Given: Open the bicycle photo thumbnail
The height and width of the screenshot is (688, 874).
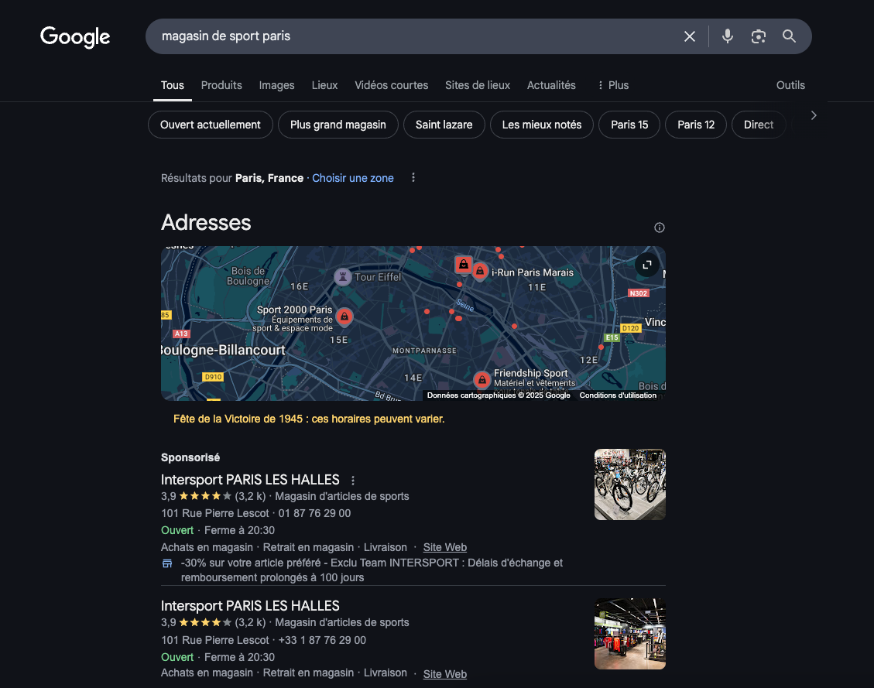Looking at the screenshot, I should [x=630, y=484].
